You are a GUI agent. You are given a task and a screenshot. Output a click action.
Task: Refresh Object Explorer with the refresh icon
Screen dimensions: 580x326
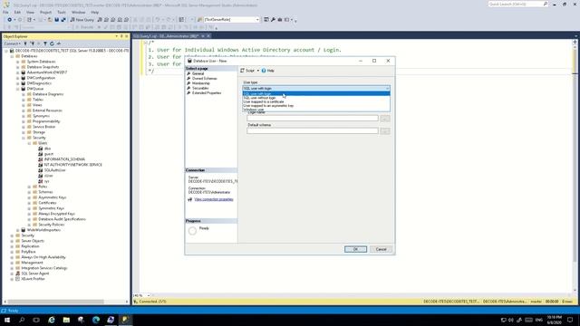[x=52, y=43]
